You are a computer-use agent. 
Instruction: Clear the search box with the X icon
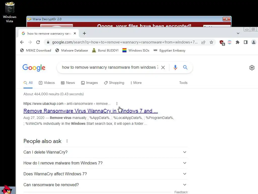point(163,67)
